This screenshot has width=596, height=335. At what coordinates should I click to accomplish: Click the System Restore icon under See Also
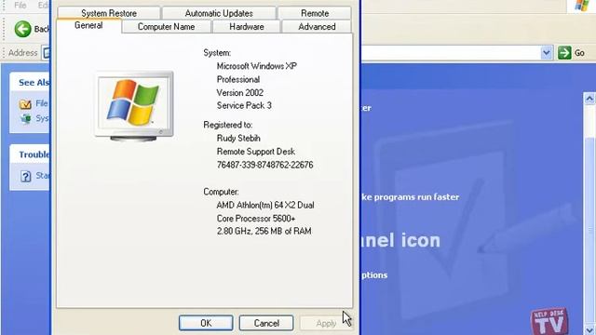coord(26,119)
